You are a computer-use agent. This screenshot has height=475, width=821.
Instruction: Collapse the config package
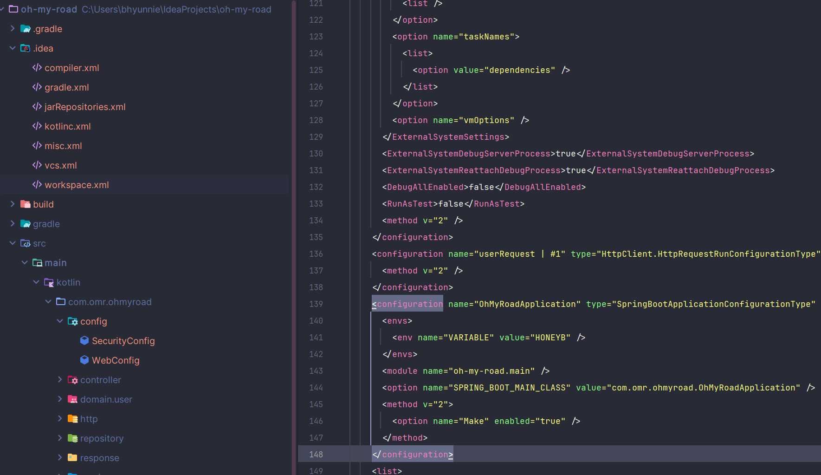[x=60, y=321]
